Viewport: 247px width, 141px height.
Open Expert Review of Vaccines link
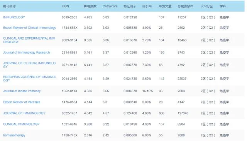22,102
